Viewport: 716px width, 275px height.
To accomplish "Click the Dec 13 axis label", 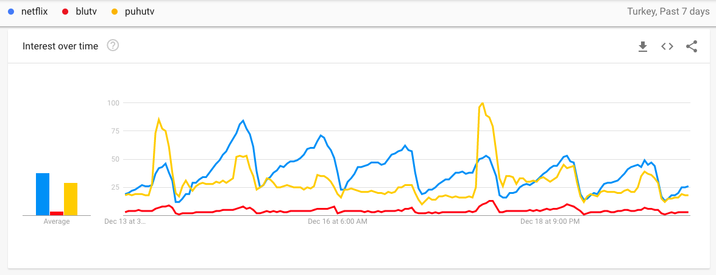I will [x=127, y=222].
